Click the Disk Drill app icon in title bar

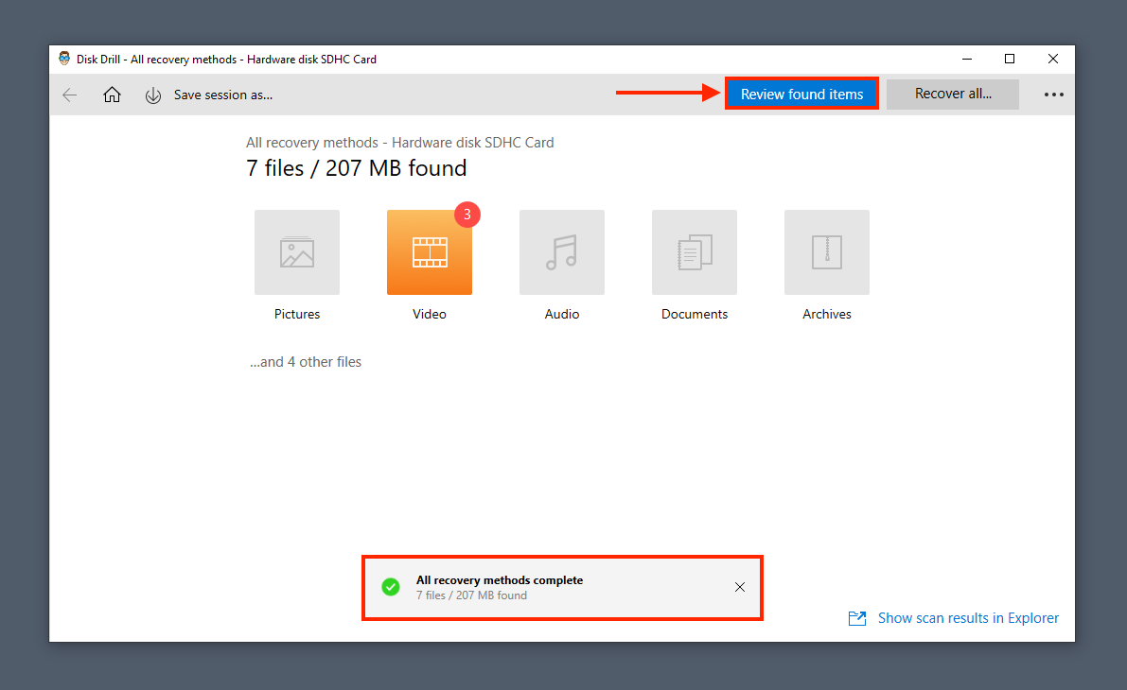pos(64,59)
